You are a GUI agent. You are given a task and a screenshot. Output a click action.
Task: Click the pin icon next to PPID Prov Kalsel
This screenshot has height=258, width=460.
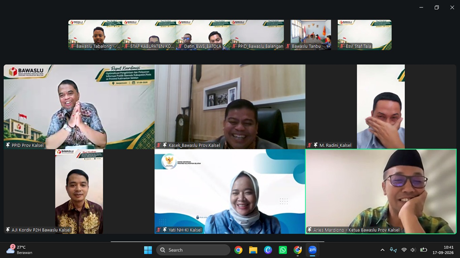pyautogui.click(x=8, y=145)
